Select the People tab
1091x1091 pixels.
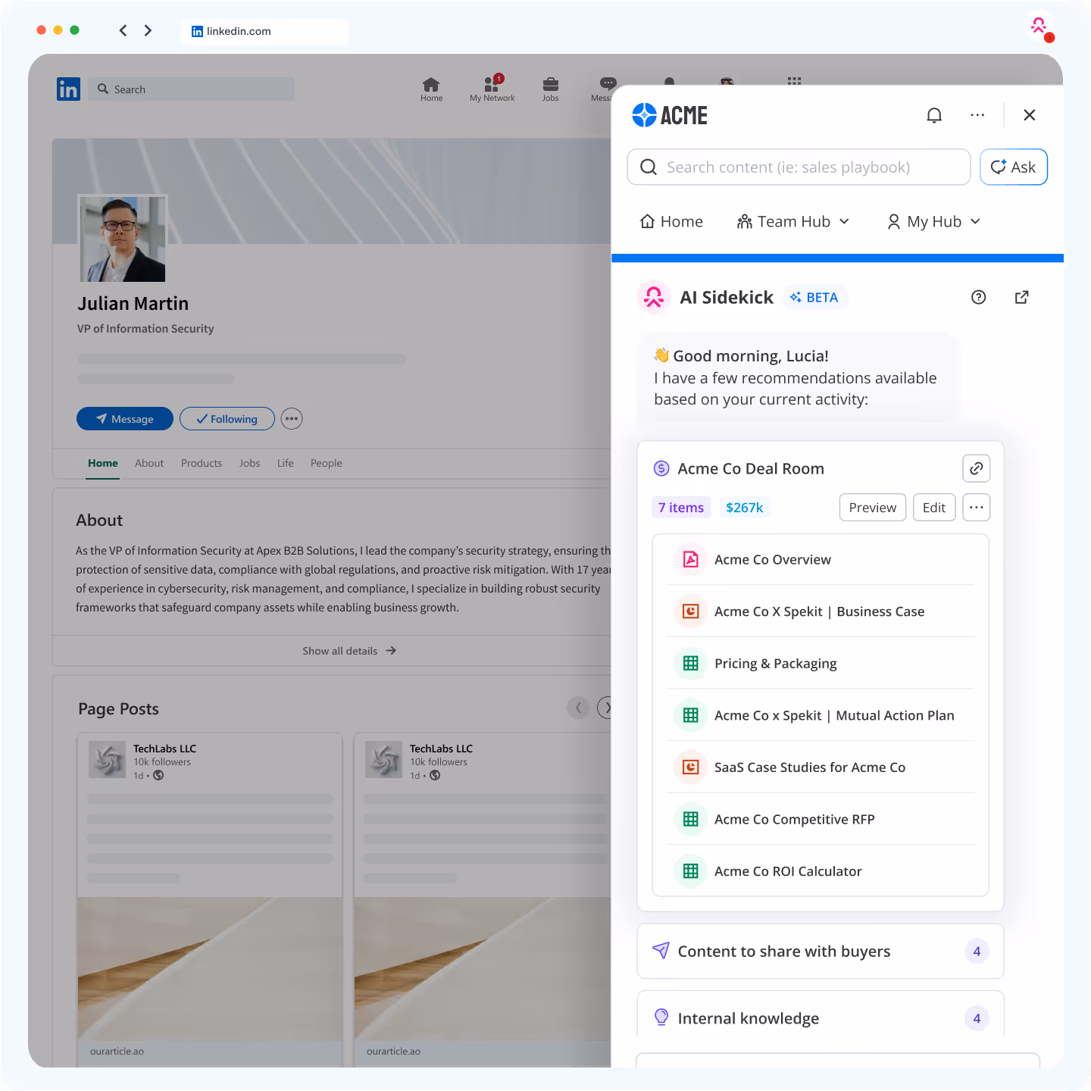pos(327,463)
